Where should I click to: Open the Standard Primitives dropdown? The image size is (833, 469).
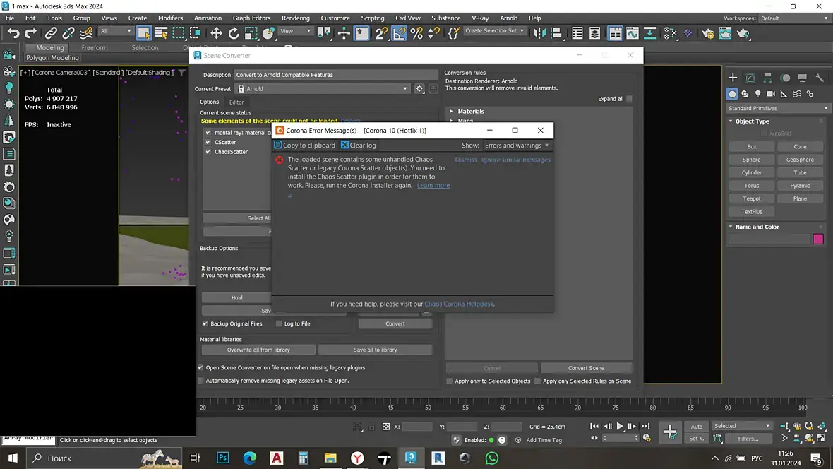point(777,108)
